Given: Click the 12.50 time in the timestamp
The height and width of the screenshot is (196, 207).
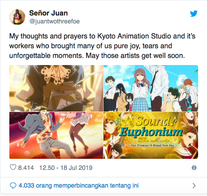Looking at the screenshot, I should [47, 168].
